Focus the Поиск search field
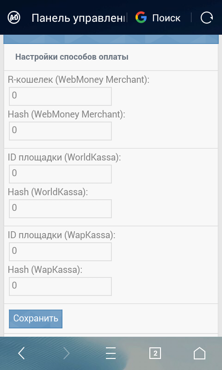 166,18
